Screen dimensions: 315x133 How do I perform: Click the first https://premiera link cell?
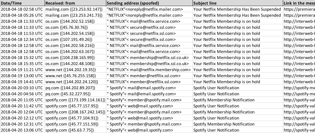[x=299, y=9]
